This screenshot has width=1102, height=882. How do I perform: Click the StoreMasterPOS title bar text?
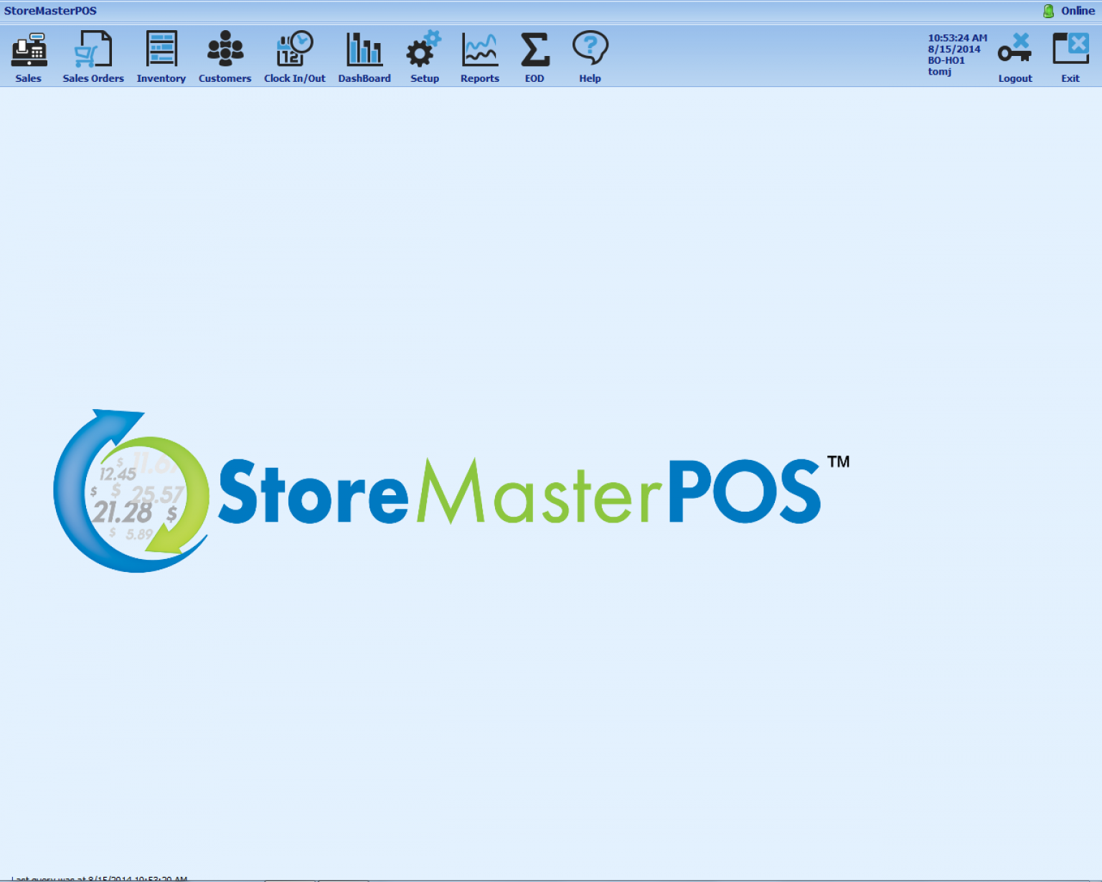50,10
